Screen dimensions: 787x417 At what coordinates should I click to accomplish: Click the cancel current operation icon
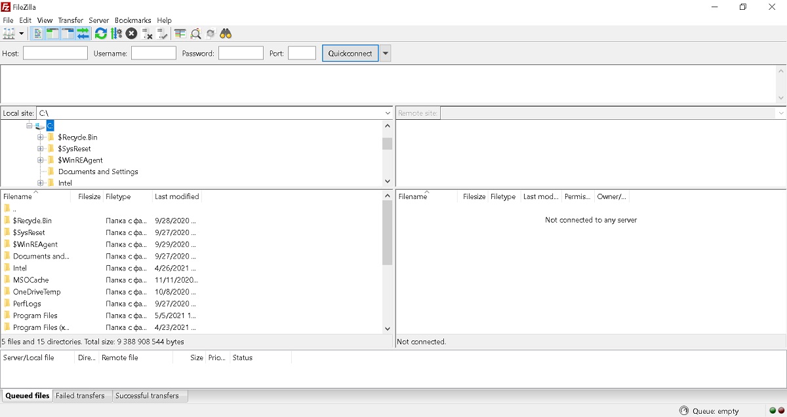coord(132,33)
